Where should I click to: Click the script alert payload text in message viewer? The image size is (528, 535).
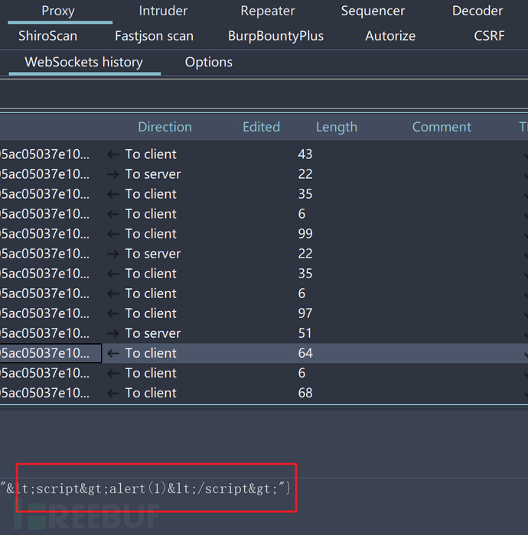point(145,488)
